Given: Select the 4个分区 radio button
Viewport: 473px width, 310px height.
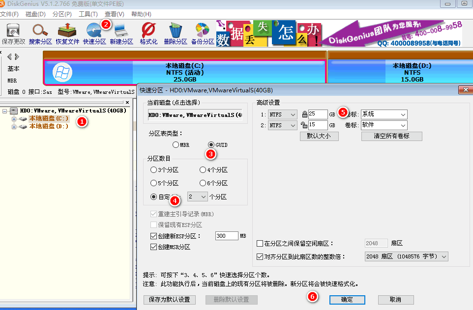Looking at the screenshot, I should [203, 169].
